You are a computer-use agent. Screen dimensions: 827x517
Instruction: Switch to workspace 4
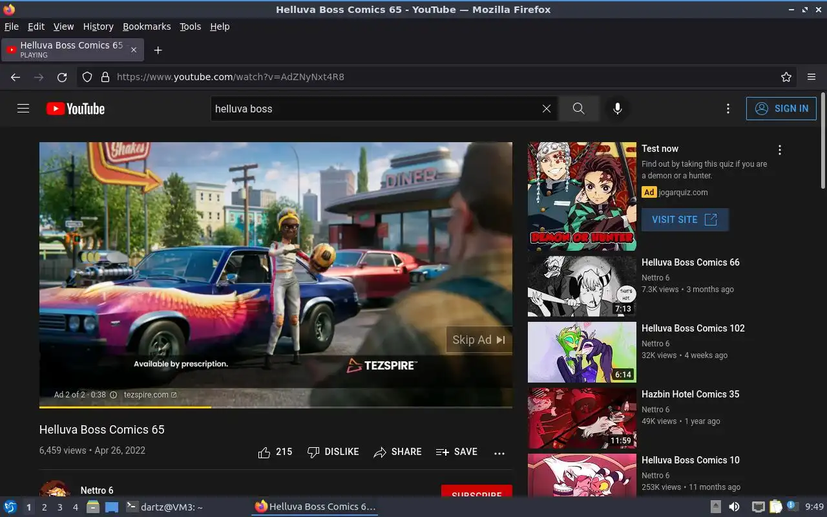[75, 507]
